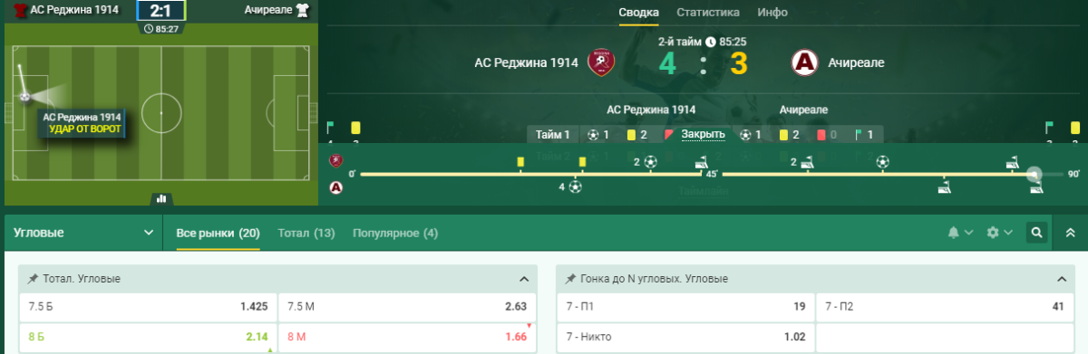The width and height of the screenshot is (1088, 354).
Task: Click the Acireale round crest logo
Action: point(805,62)
